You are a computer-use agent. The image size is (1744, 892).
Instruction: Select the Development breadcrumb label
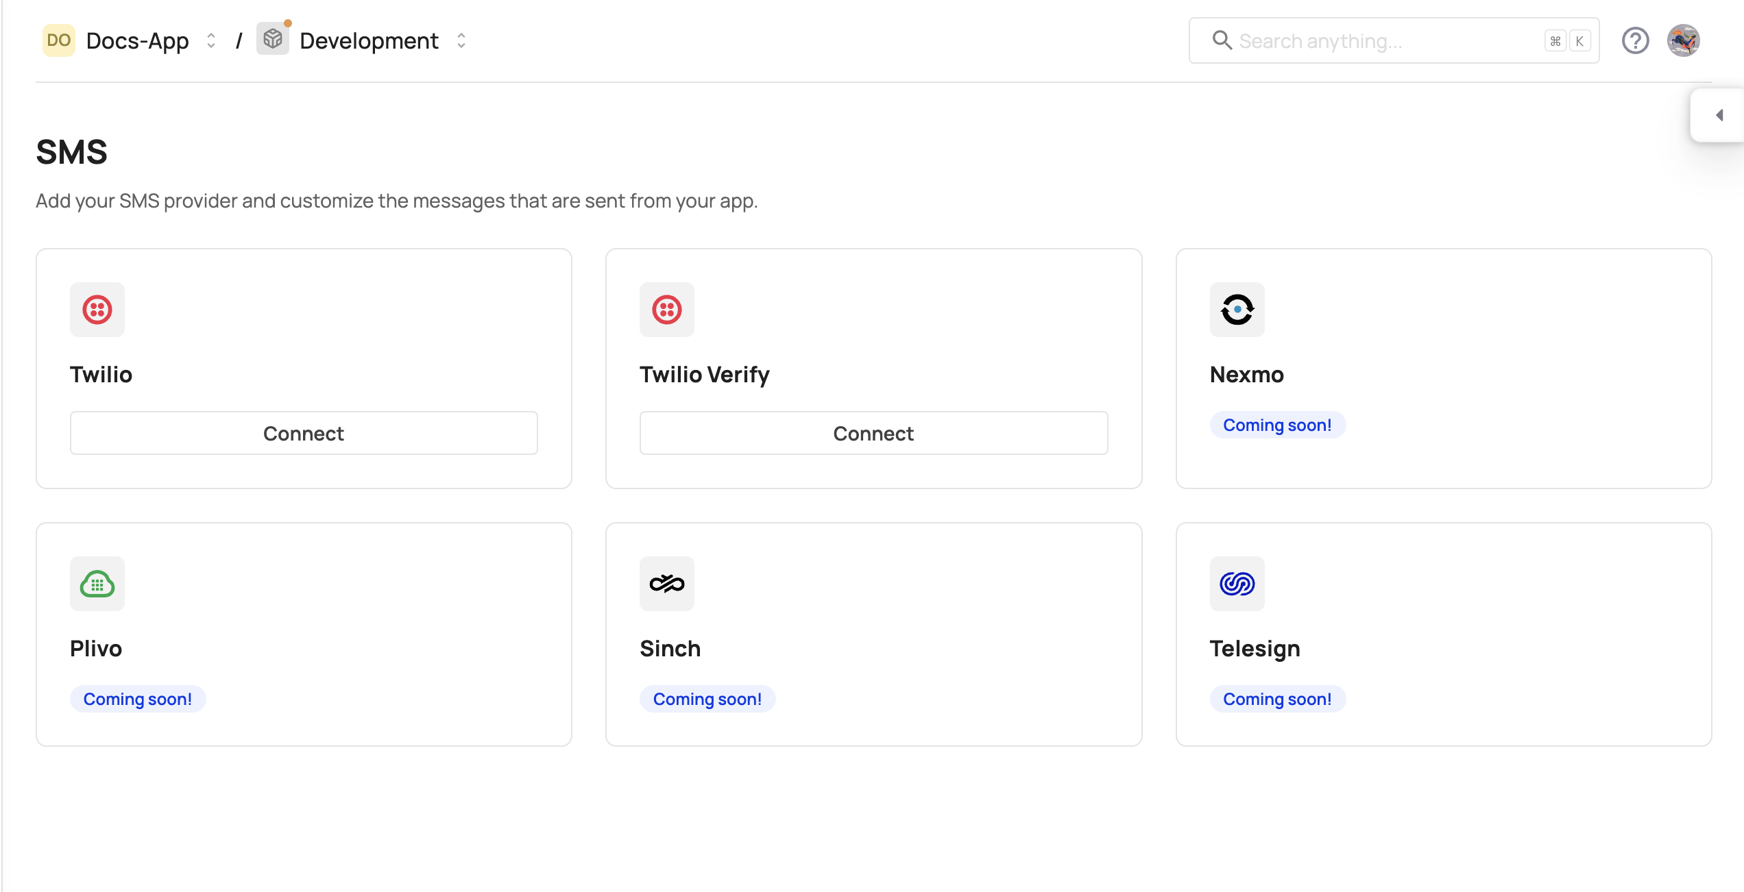coord(369,40)
